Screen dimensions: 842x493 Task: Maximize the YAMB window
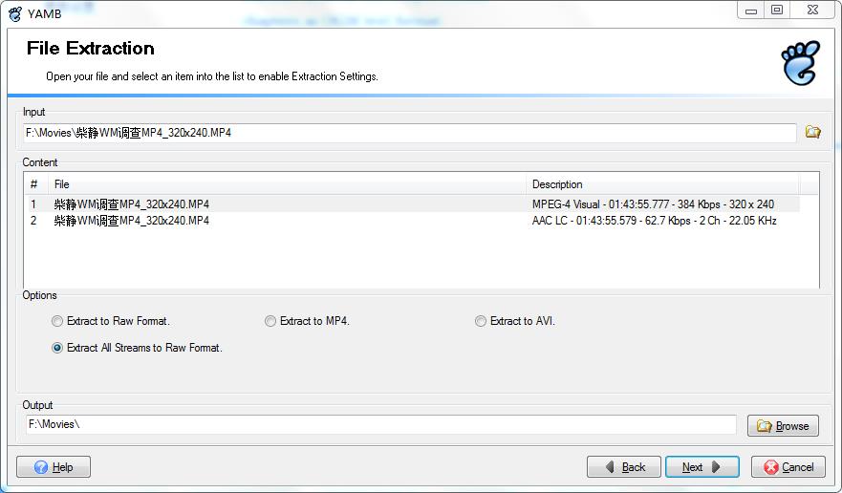(776, 10)
